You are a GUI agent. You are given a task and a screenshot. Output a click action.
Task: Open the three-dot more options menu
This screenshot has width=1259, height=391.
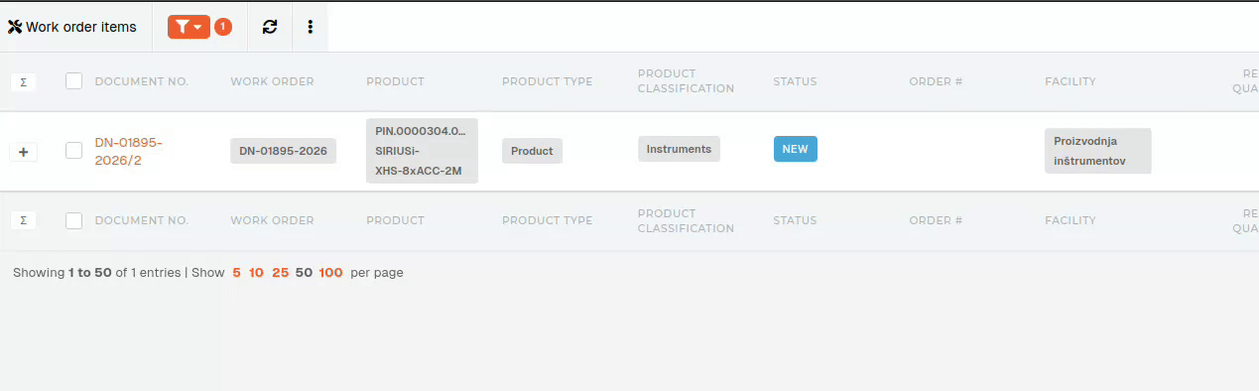coord(311,27)
